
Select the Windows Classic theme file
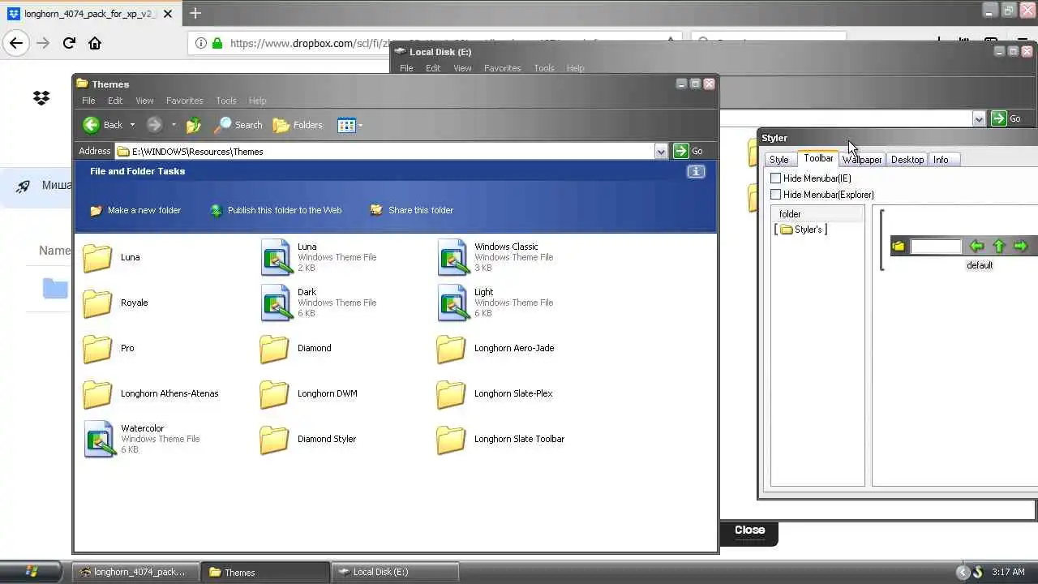coord(495,257)
